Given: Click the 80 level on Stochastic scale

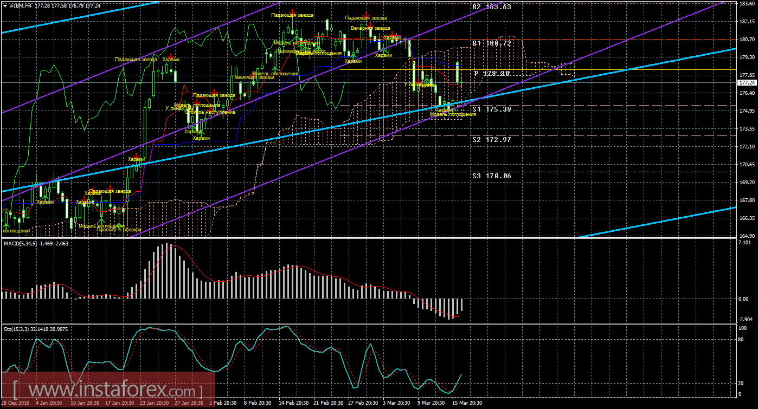Looking at the screenshot, I should 742,340.
